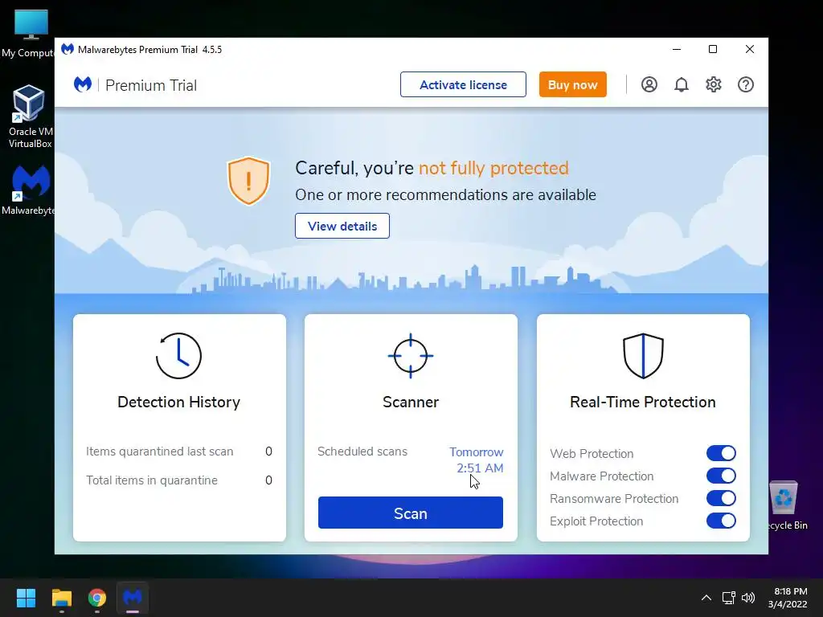Close the Malwarebytes window
This screenshot has width=823, height=617.
(750, 49)
